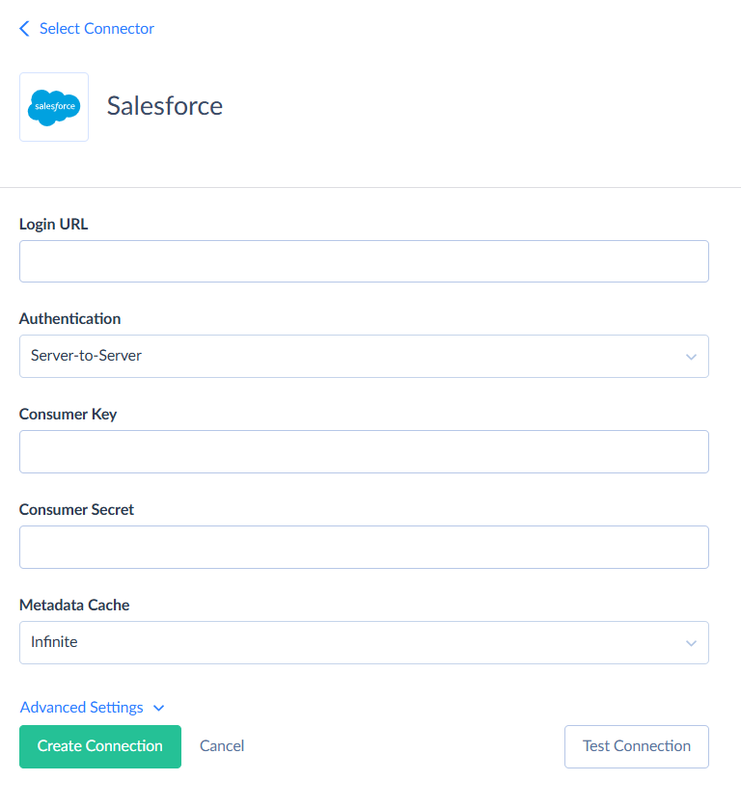Click the Authentication dropdown arrow icon
This screenshot has height=808, width=741.
pyautogui.click(x=691, y=356)
